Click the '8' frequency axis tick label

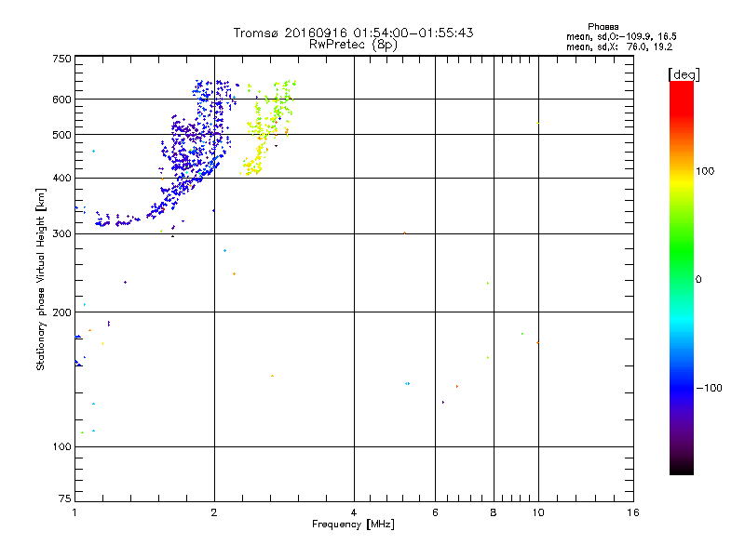click(494, 512)
